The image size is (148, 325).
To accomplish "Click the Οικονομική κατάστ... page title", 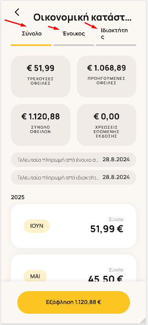I will [x=82, y=17].
